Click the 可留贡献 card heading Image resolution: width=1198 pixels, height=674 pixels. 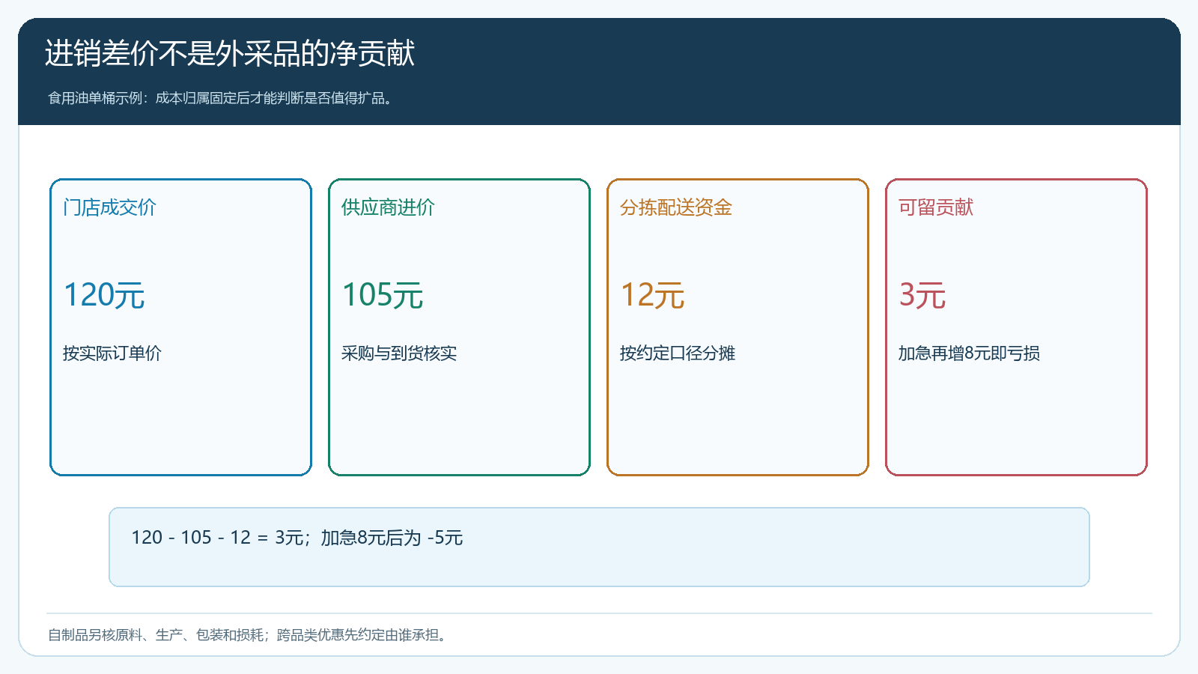tap(936, 207)
